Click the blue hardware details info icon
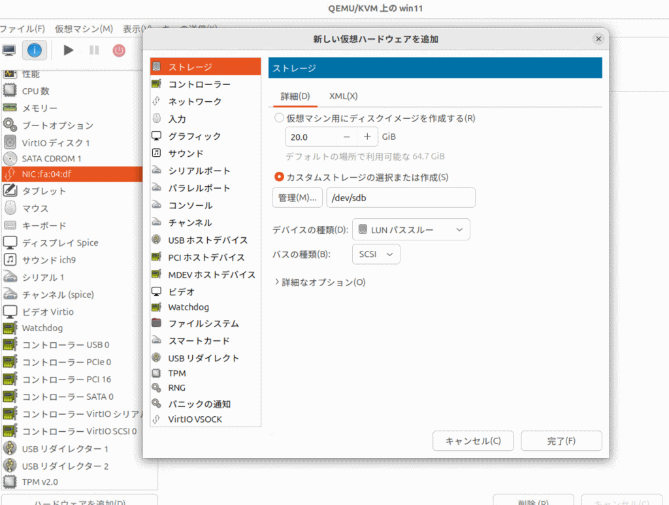Image resolution: width=669 pixels, height=505 pixels. pos(35,50)
